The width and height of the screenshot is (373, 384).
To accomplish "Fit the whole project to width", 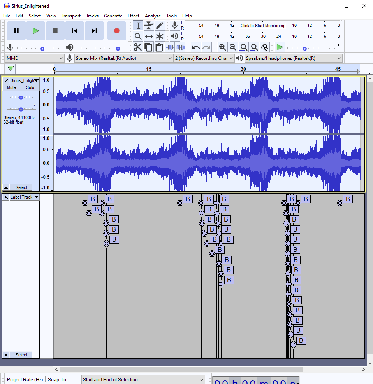I will (254, 47).
